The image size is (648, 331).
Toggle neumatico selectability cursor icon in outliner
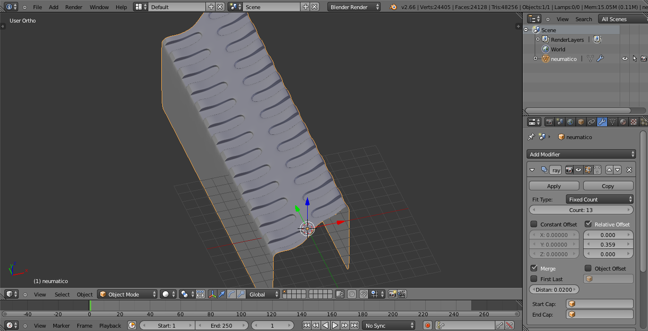pyautogui.click(x=635, y=59)
